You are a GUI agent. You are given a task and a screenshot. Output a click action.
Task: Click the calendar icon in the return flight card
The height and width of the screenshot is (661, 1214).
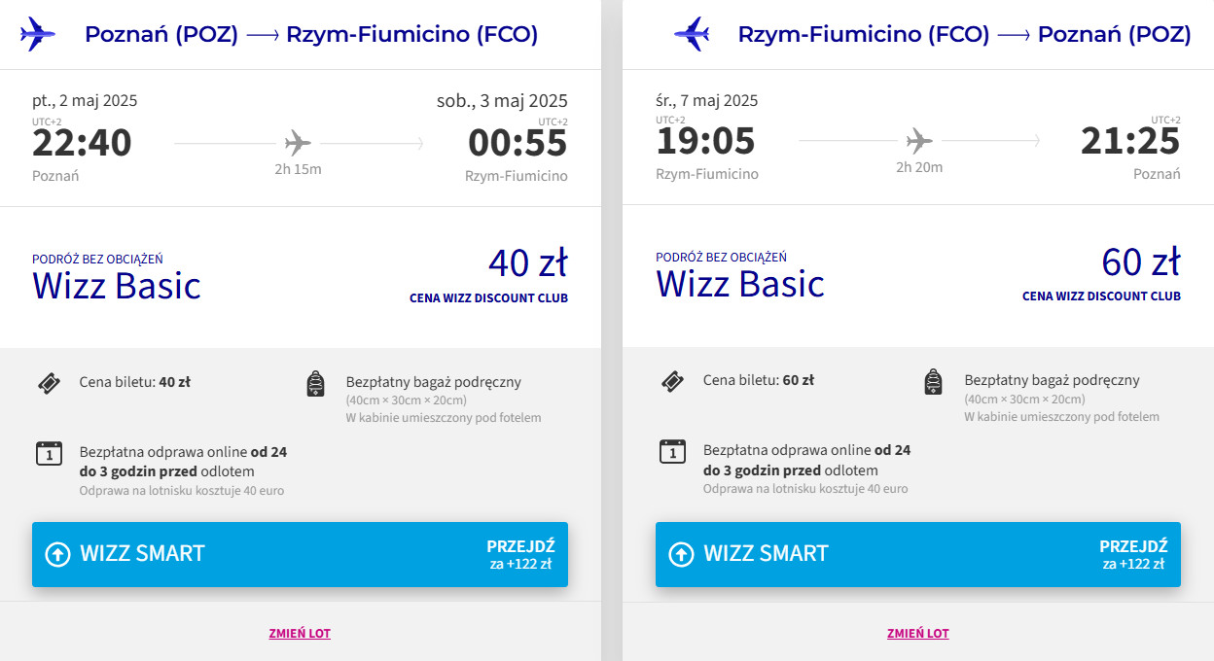(x=672, y=452)
